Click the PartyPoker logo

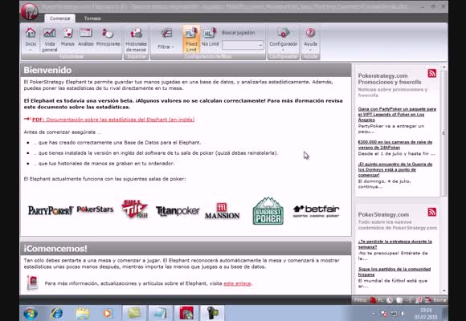tap(51, 210)
